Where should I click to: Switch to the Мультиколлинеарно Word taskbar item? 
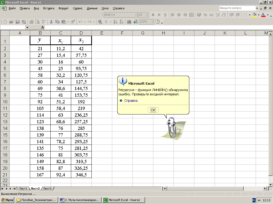[80, 200]
